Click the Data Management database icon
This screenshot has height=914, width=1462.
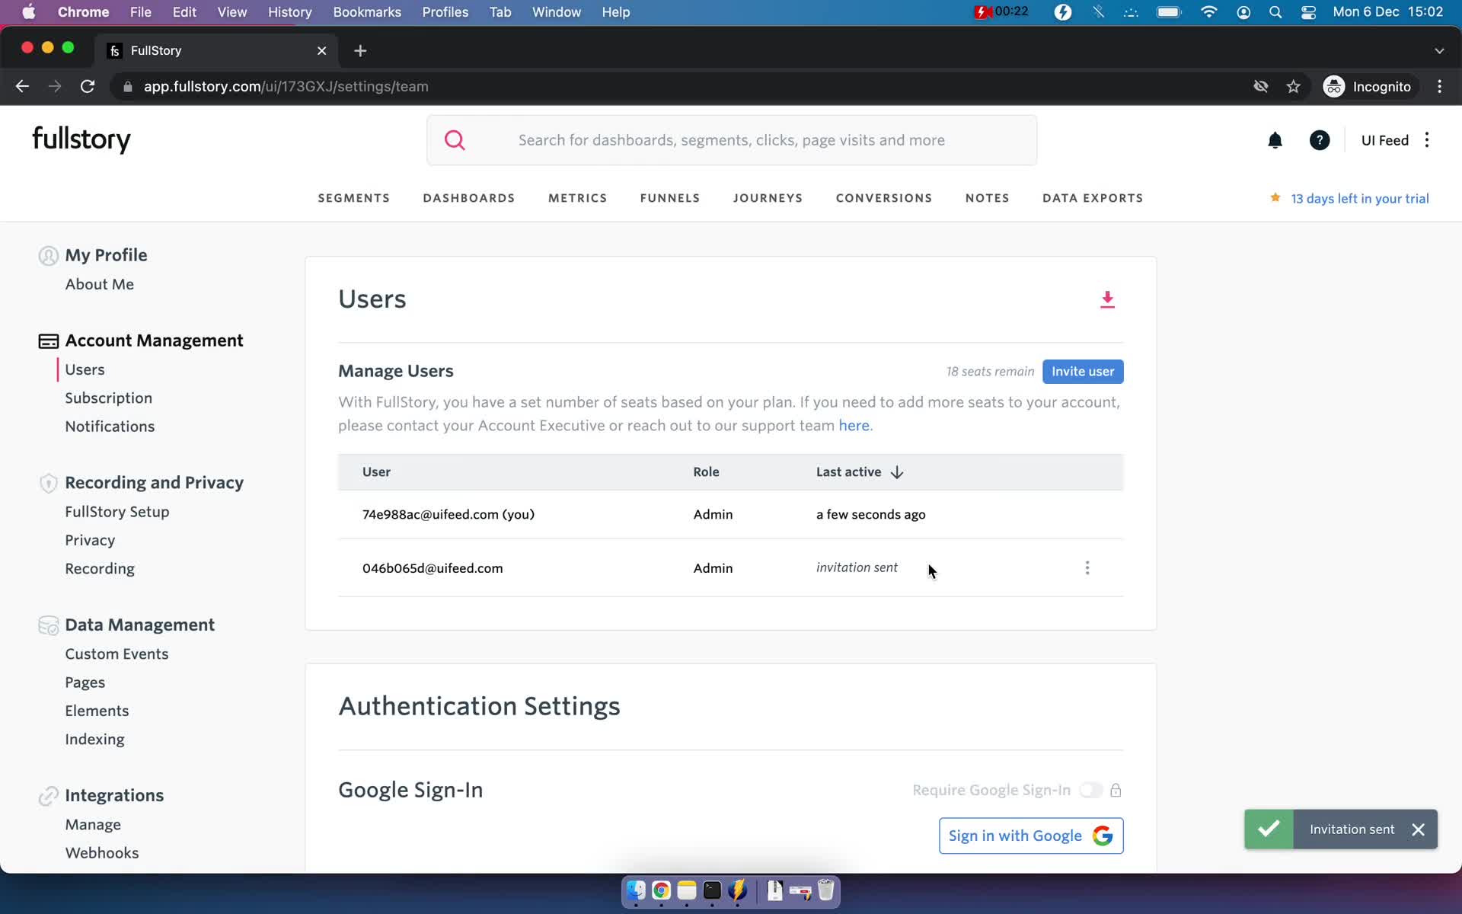pos(48,625)
